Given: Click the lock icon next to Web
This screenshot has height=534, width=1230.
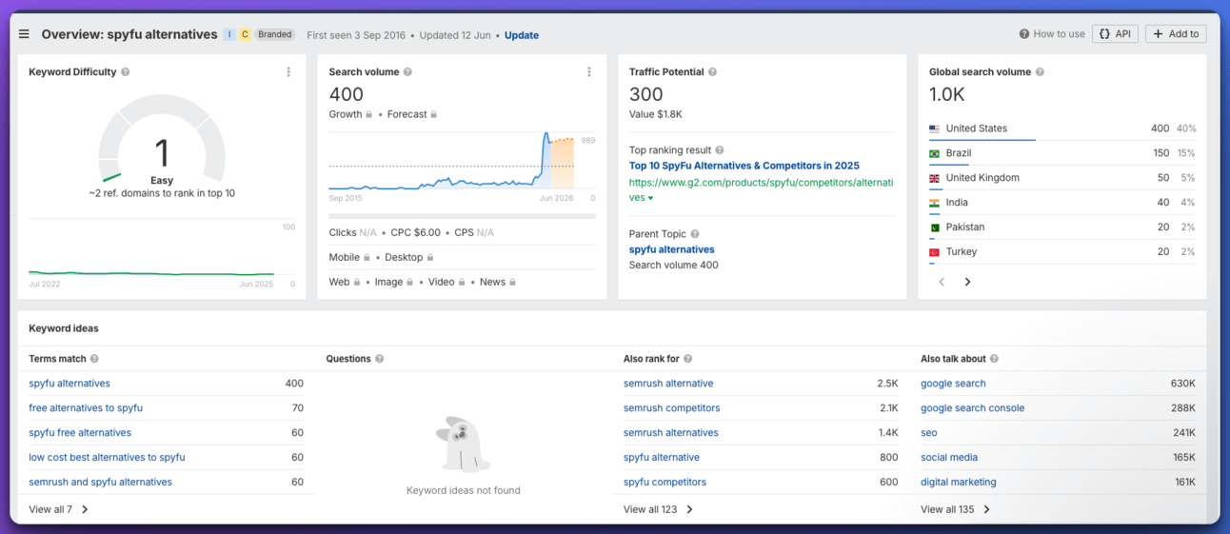Looking at the screenshot, I should [357, 282].
